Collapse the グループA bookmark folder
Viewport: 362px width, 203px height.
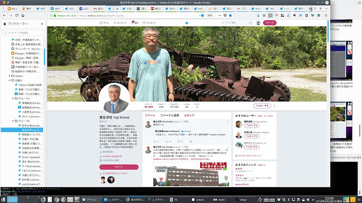point(13,98)
